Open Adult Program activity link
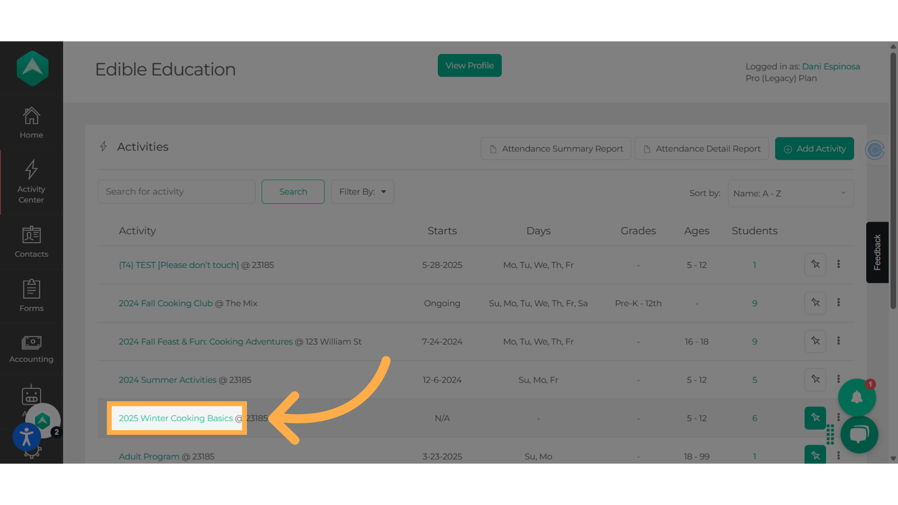The image size is (898, 505). pyautogui.click(x=149, y=456)
